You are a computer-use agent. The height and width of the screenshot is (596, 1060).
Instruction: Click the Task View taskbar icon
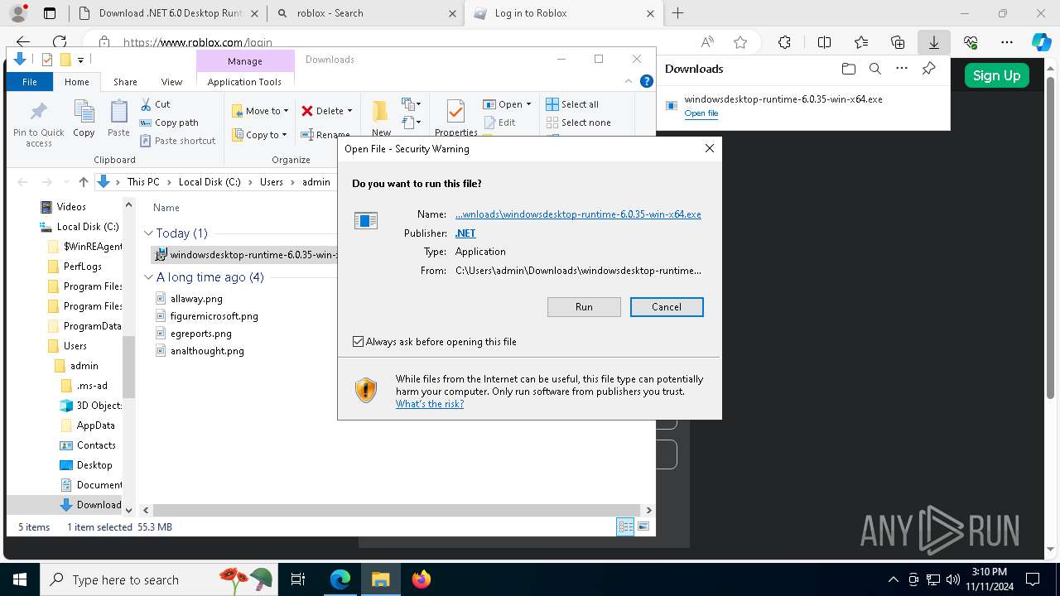pos(298,579)
